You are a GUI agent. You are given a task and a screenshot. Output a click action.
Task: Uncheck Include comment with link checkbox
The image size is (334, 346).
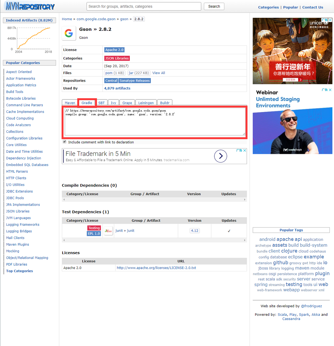click(64, 142)
